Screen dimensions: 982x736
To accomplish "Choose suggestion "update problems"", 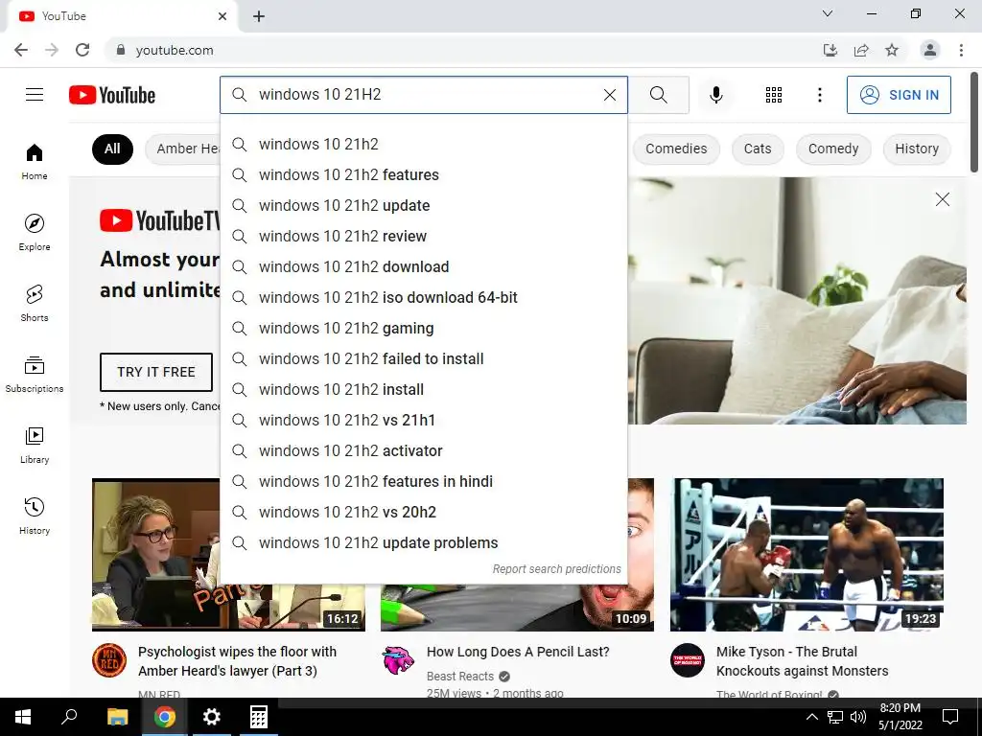I will (423, 542).
